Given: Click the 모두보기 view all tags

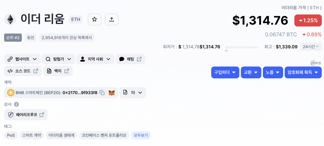Looking at the screenshot, I should coord(141,135).
